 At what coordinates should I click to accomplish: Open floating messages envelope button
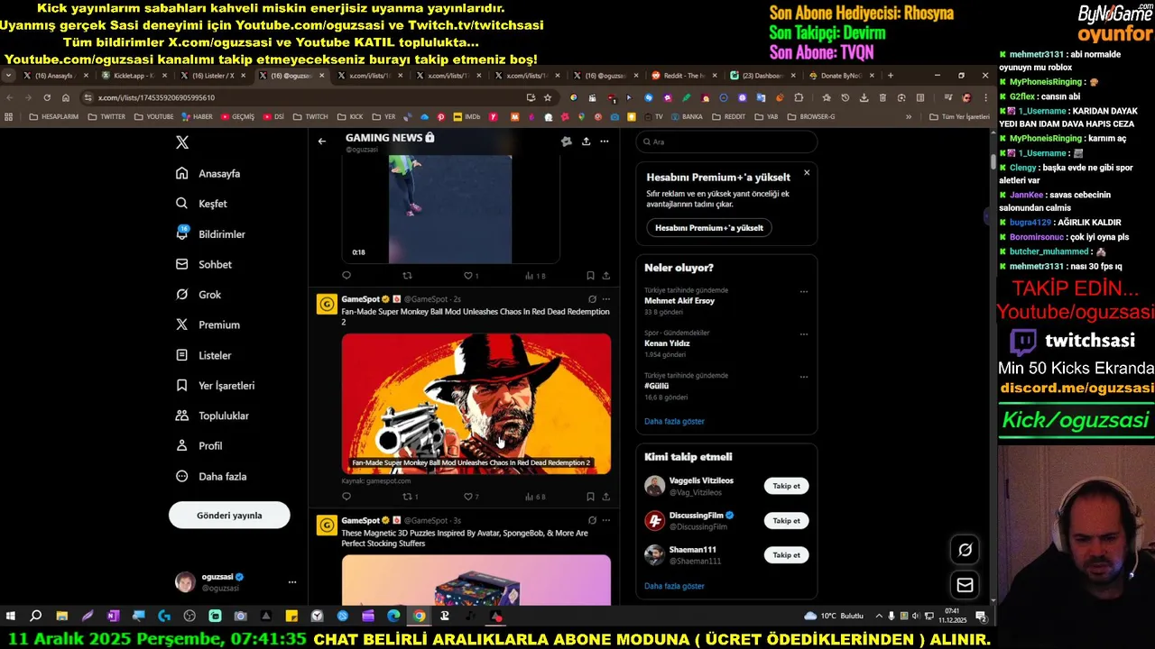tap(965, 585)
